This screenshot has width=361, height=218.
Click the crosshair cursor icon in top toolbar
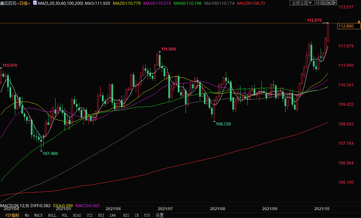tap(318, 3)
